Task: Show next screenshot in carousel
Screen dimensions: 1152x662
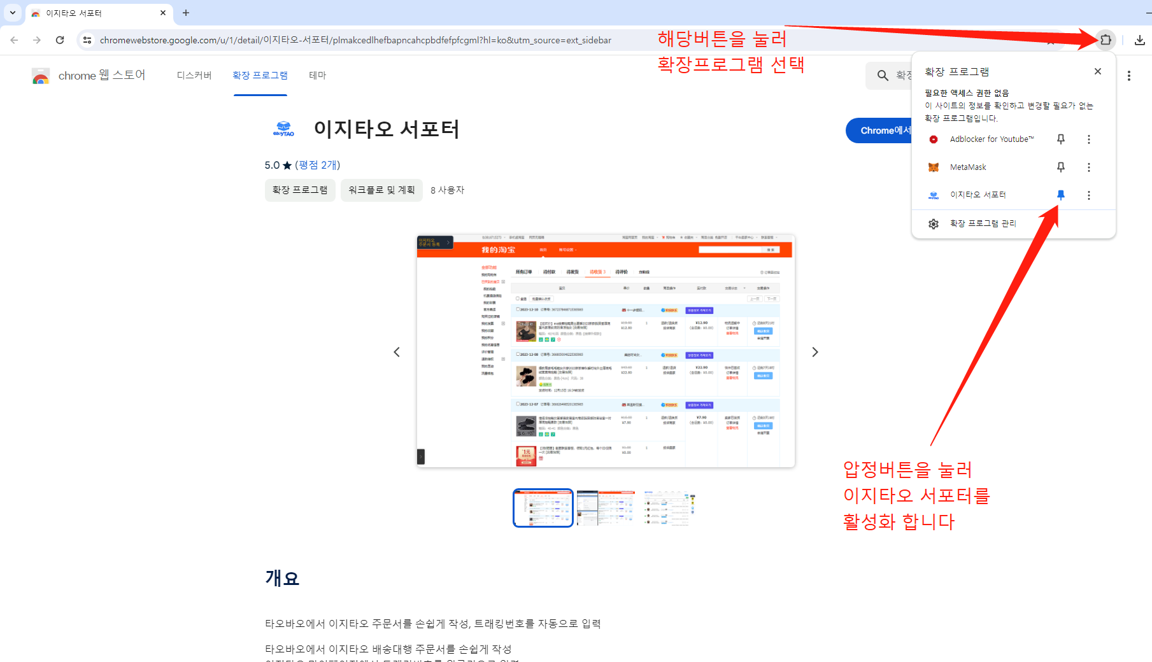Action: 815,352
